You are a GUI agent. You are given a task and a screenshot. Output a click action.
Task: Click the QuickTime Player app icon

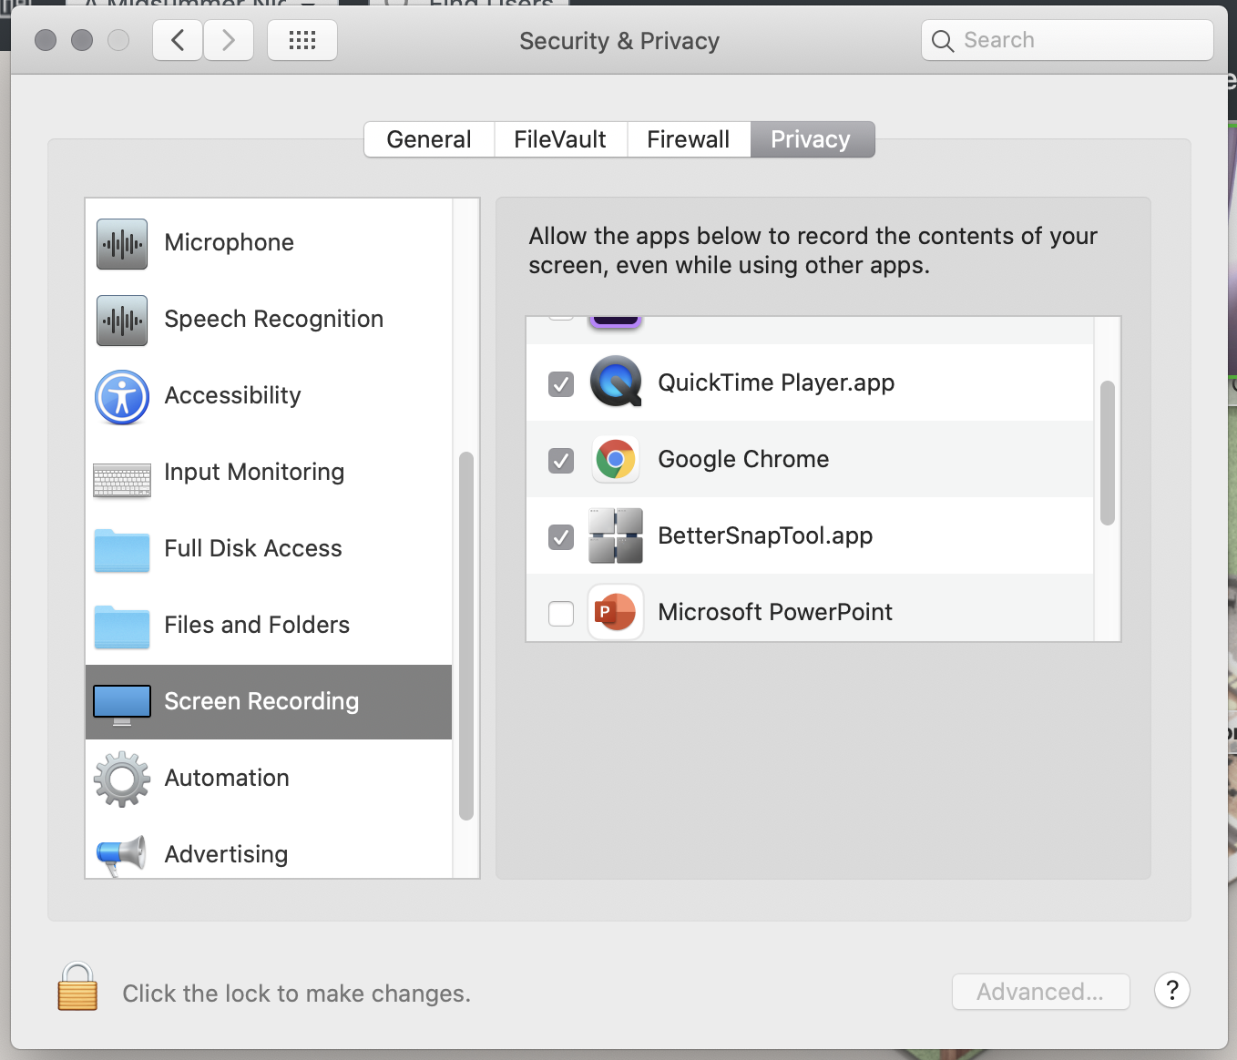tap(615, 382)
